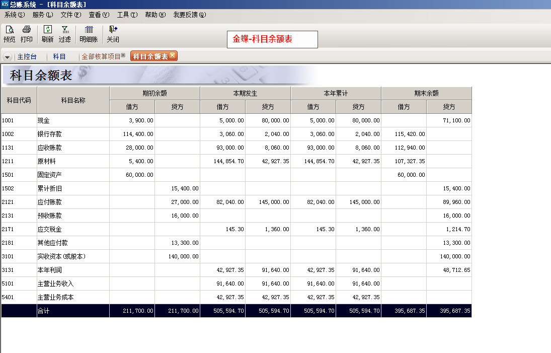Close the 科目余额表 tab with its X
551x353 pixels.
[173, 55]
